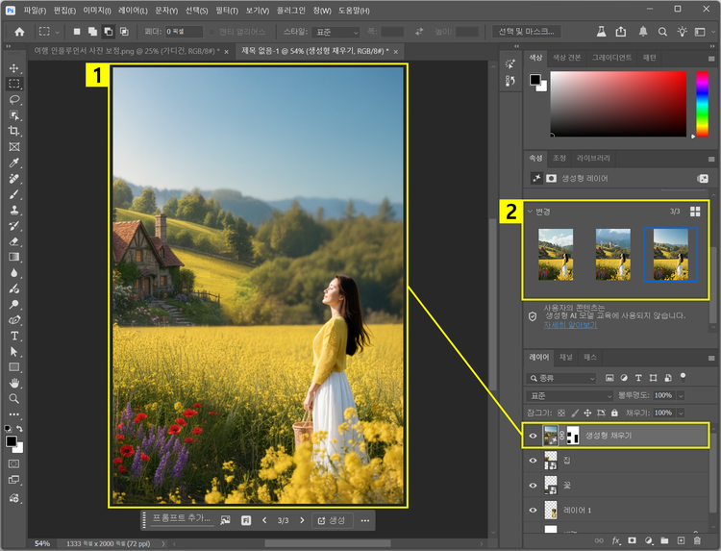The width and height of the screenshot is (721, 551).
Task: Activate the Type tool
Action: [14, 336]
